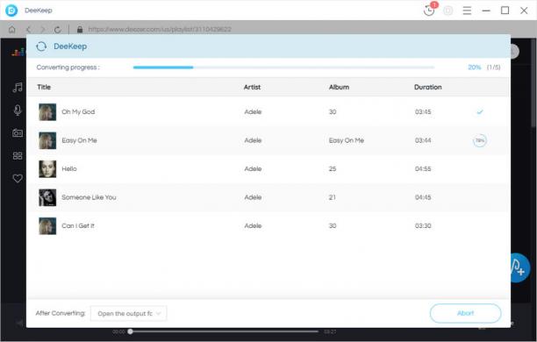Click the converting progress bar
This screenshot has width=537, height=342.
[x=283, y=68]
